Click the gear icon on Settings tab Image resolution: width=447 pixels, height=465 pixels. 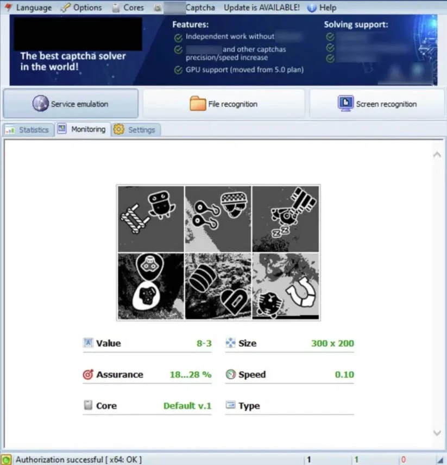[119, 130]
